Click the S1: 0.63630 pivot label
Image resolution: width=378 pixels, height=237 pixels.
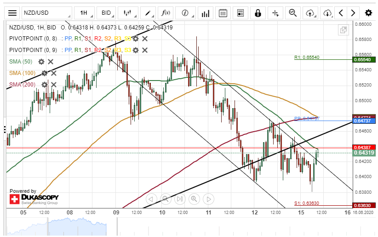click(307, 203)
